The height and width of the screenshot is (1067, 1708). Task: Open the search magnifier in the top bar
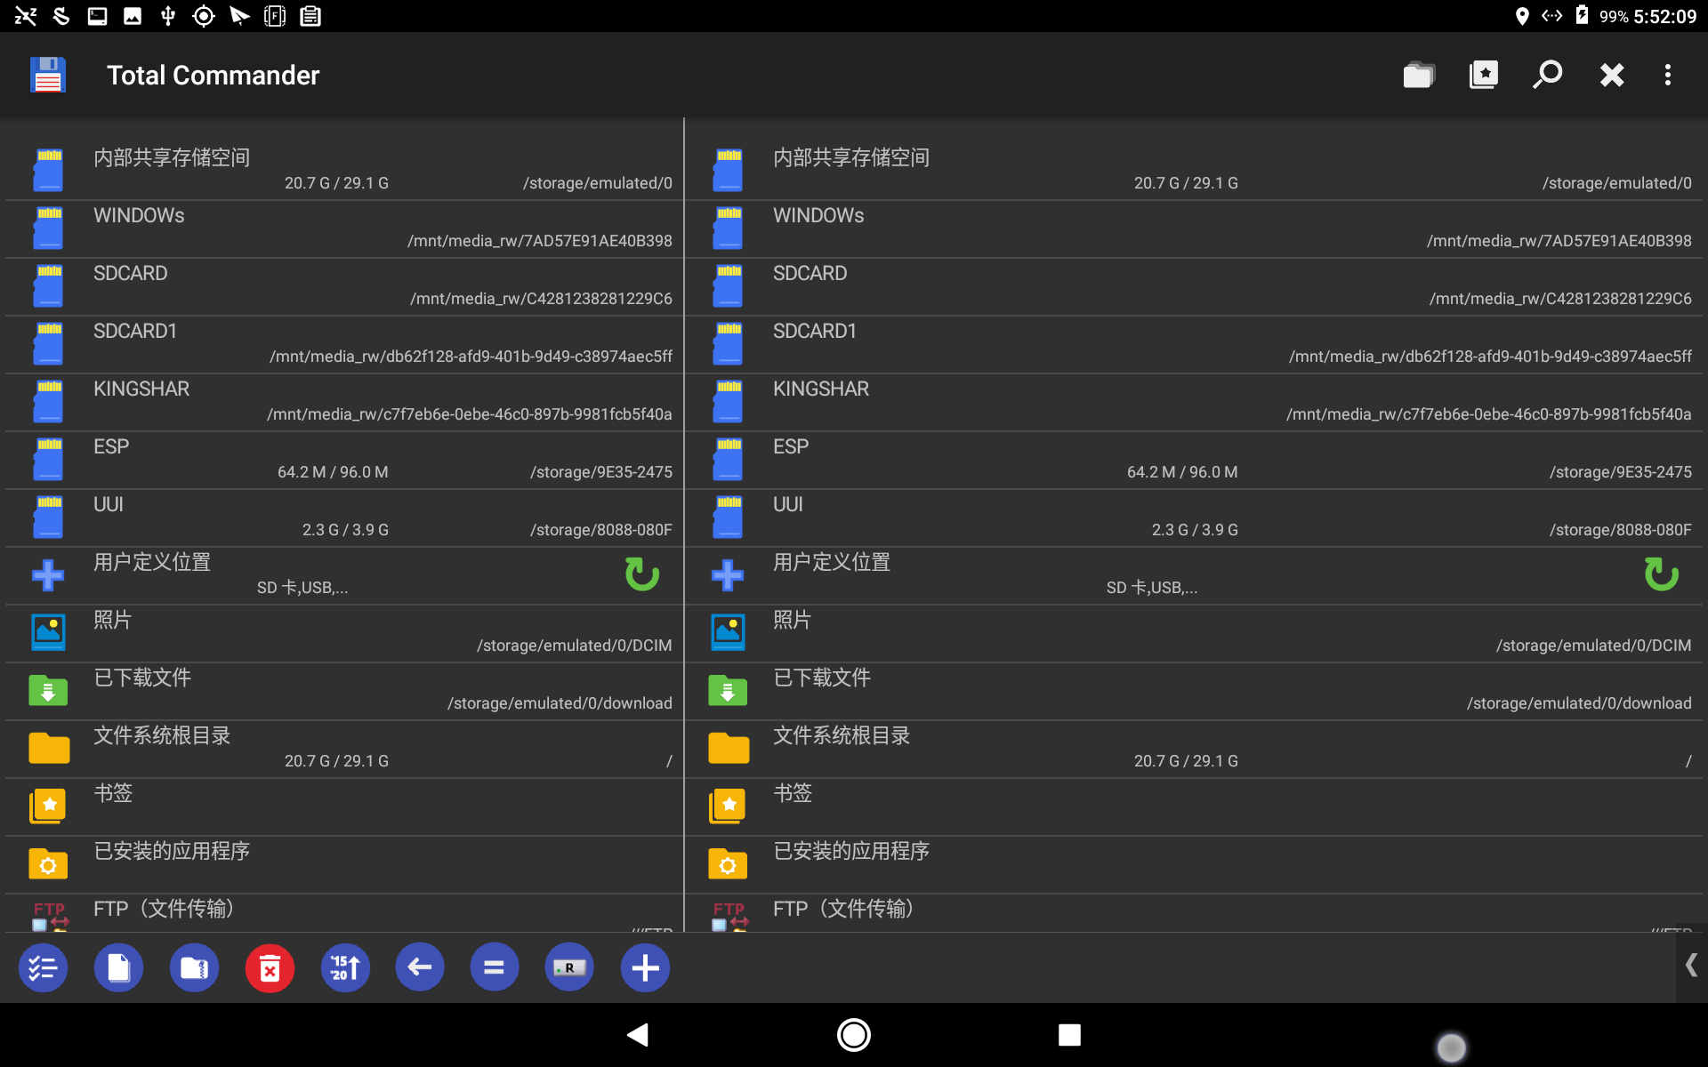coord(1547,75)
